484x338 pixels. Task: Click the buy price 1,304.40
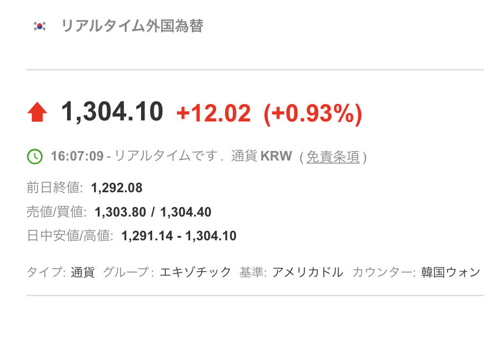click(185, 212)
